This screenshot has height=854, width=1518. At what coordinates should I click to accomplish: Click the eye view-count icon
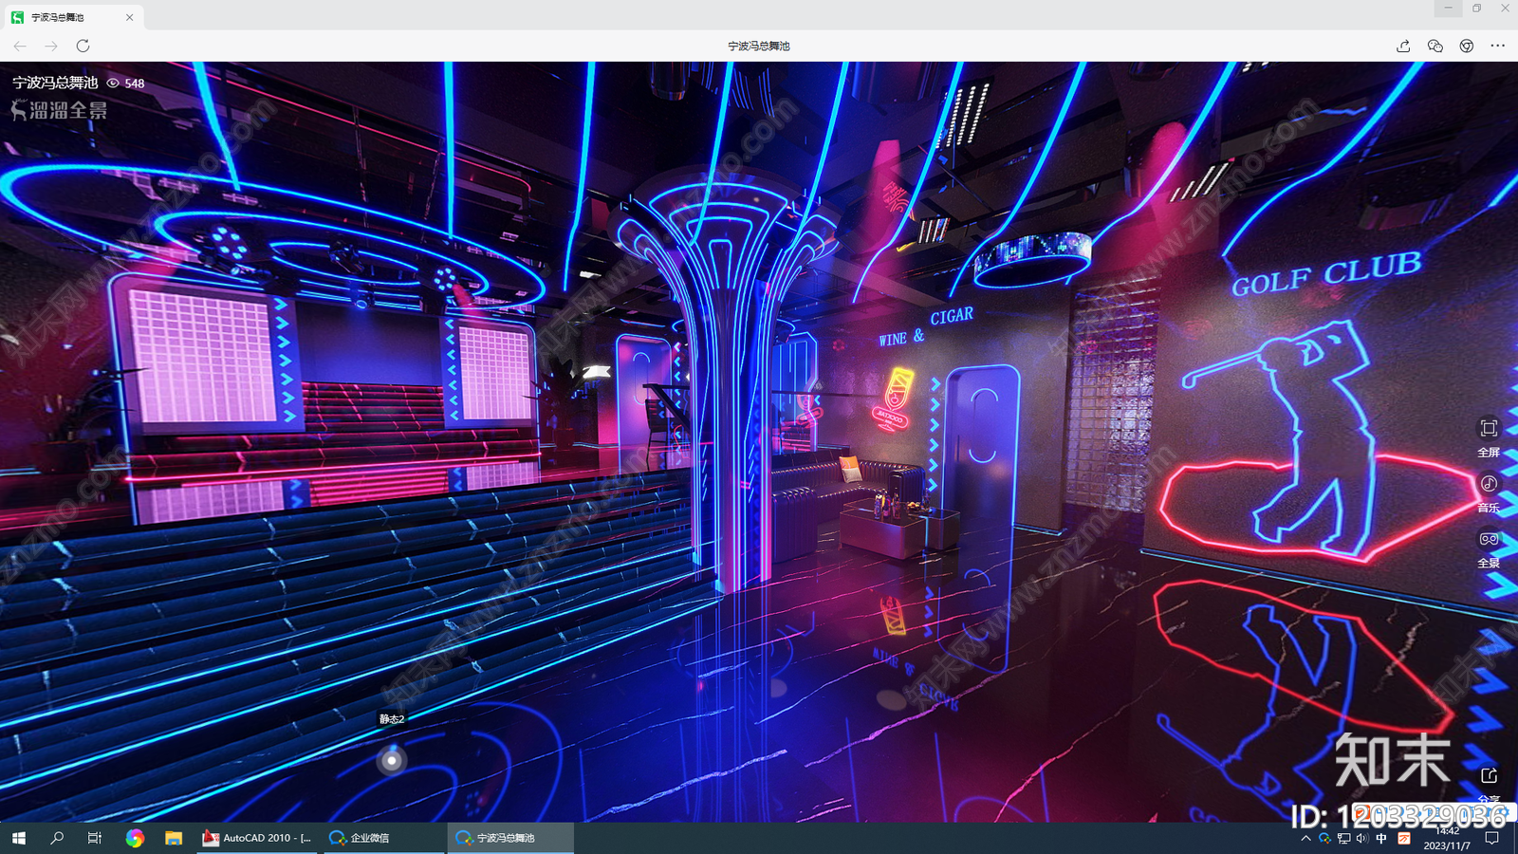point(113,84)
